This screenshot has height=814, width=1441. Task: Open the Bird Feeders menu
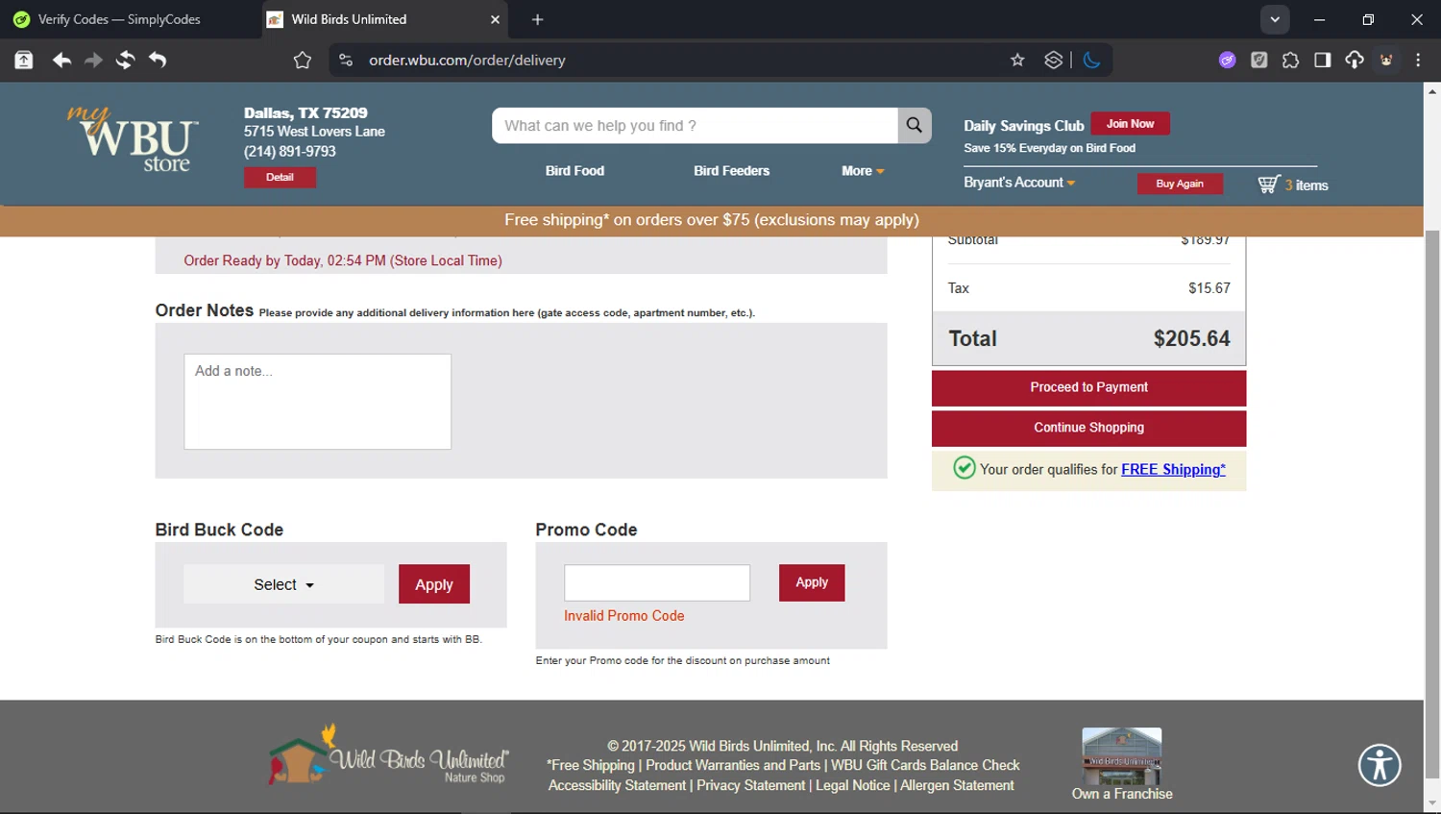pos(731,170)
